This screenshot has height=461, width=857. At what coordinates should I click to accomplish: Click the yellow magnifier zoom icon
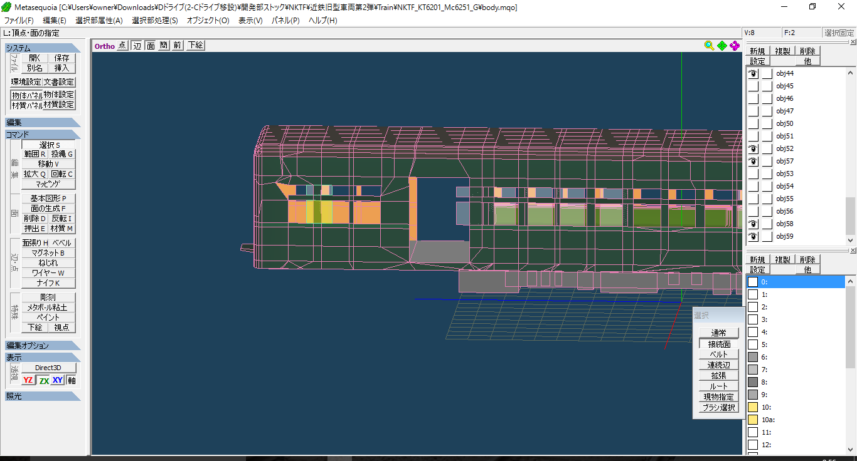[x=709, y=46]
